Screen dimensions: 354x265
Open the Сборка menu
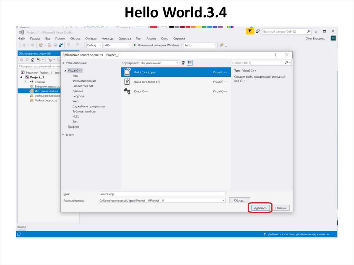(x=75, y=38)
